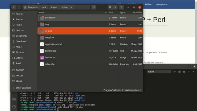Open Downloads in the sidebar
This screenshot has height=111, width=197.
pos(21,41)
